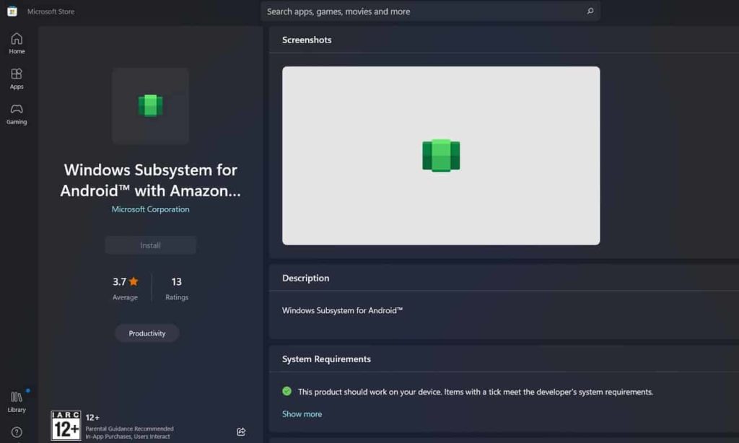Image resolution: width=739 pixels, height=443 pixels.
Task: Open the Gaming section
Action: click(17, 114)
